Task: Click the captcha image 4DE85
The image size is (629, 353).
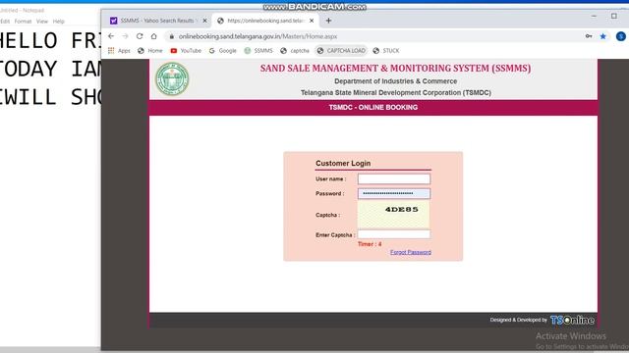Action: point(393,215)
